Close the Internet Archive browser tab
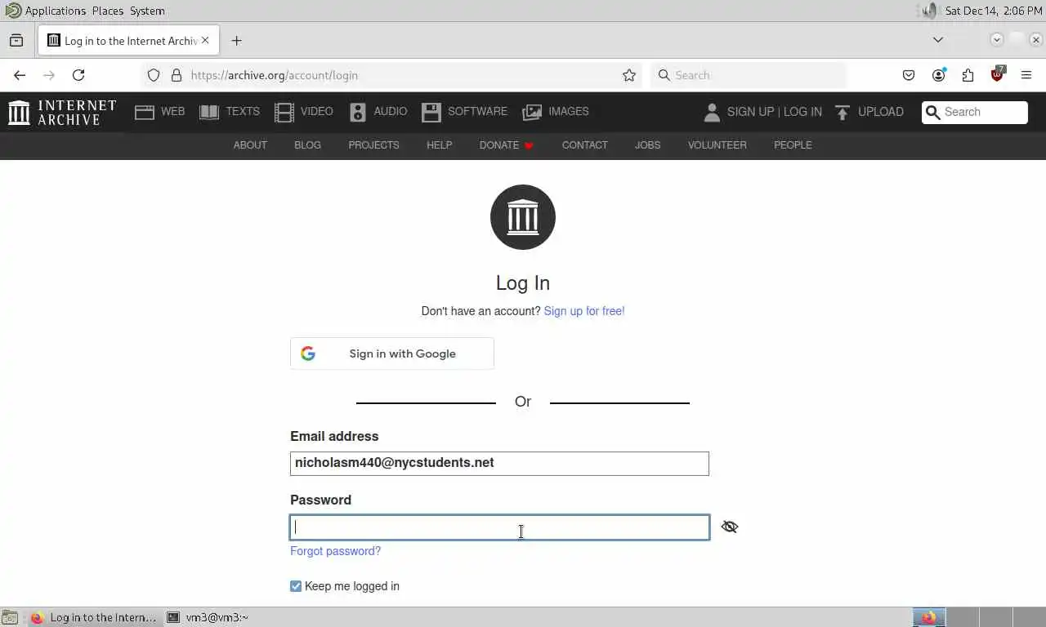Viewport: 1046px width, 627px height. click(205, 40)
